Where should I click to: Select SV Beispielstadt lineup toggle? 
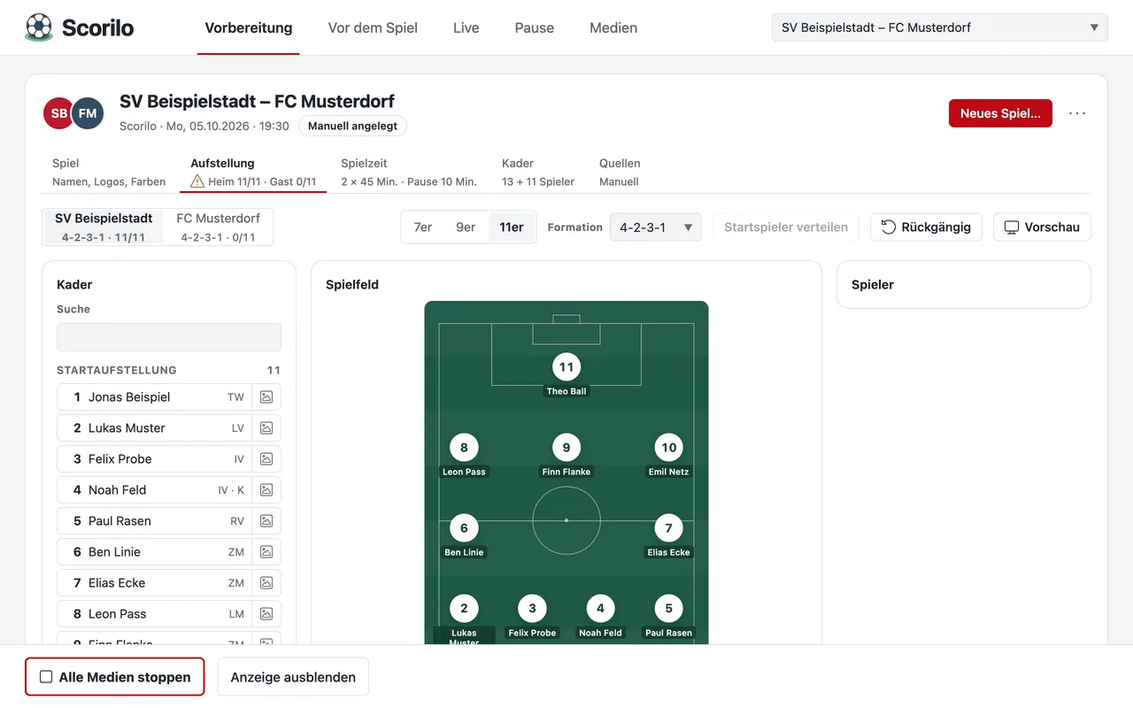pos(104,227)
